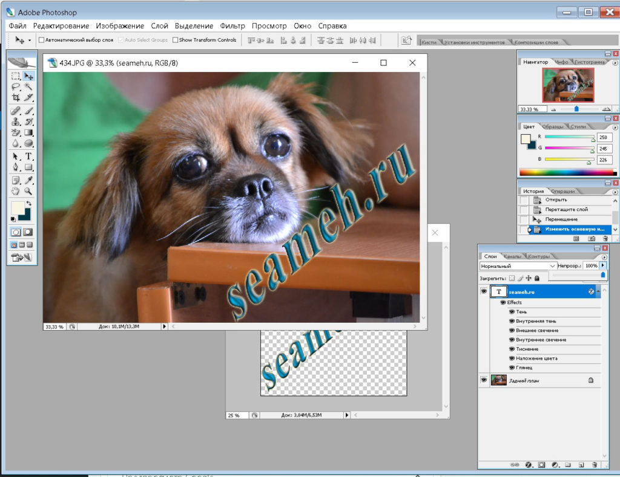This screenshot has height=477, width=620.
Task: Activate the Rectangular Marquee tool
Action: coord(16,76)
